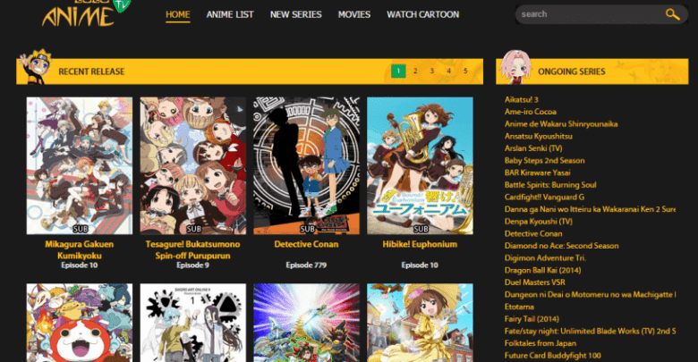The width and height of the screenshot is (698, 362).
Task: Open Diamond no Ace: Second Season link
Action: (561, 246)
